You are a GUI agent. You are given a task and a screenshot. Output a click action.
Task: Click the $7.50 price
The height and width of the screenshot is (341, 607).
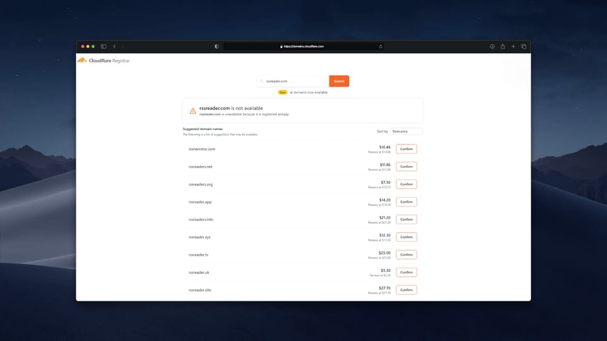coord(386,182)
